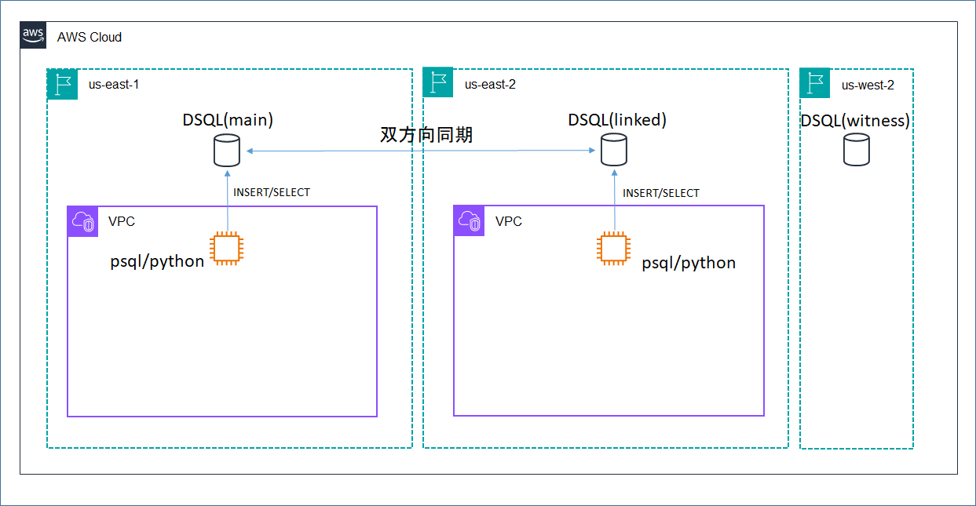Select the EC2 chip icon in us-east-1 VPC
Screen dimensions: 976x506
[x=227, y=249]
